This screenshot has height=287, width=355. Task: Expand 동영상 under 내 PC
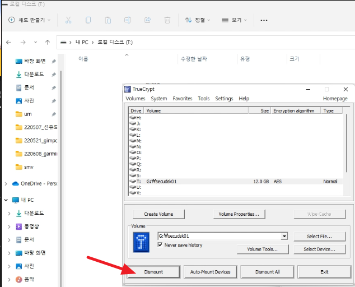pyautogui.click(x=9, y=226)
